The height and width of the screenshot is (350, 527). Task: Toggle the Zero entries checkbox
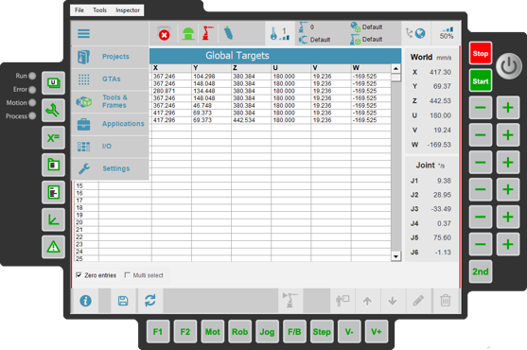click(79, 275)
